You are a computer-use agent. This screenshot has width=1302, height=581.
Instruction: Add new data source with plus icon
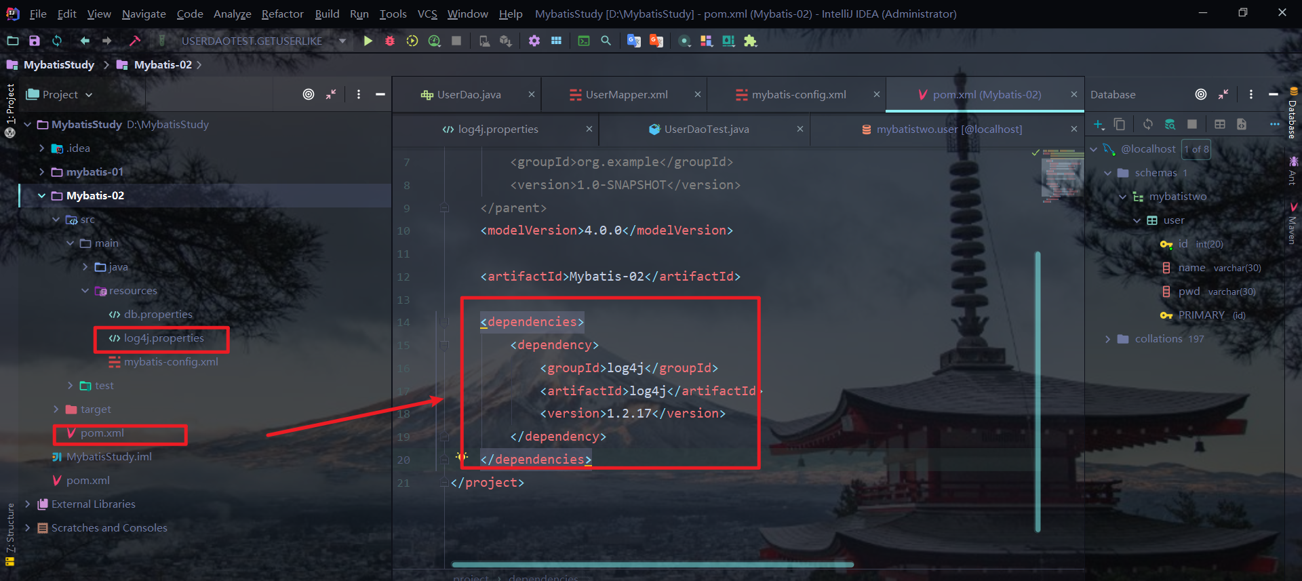(x=1099, y=124)
